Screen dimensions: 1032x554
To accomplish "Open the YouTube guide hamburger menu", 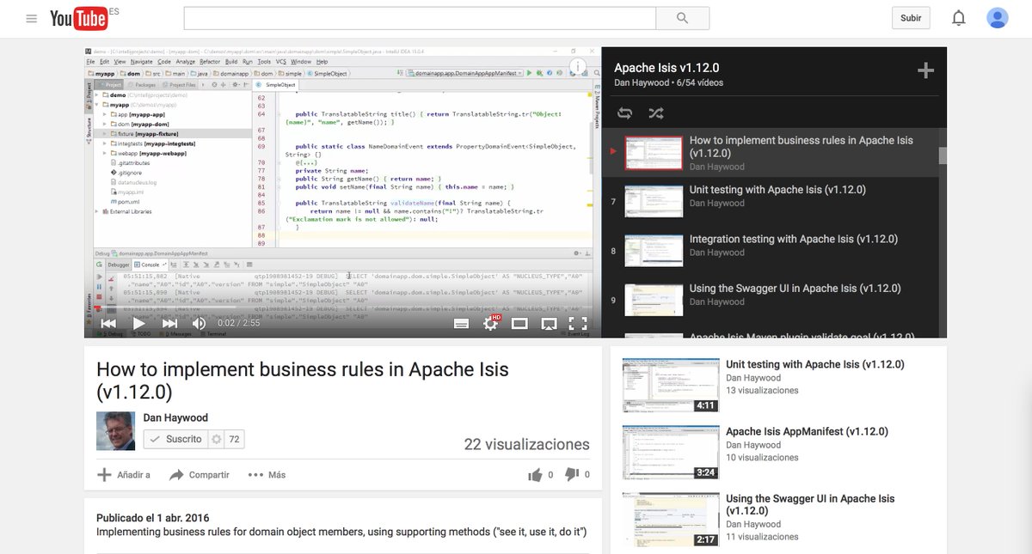I will (32, 18).
